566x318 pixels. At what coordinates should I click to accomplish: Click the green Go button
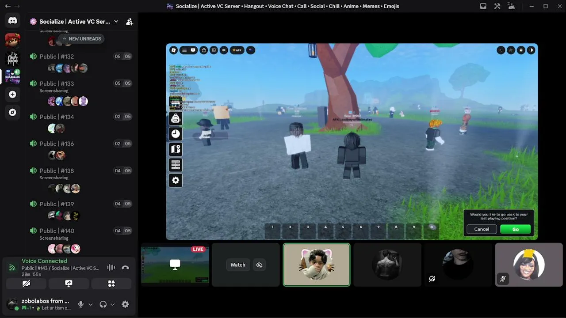[516, 229]
